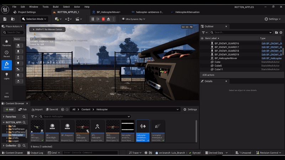285x160 pixels.
Task: Select the Basic category in Place Actors
Action: click(6, 65)
